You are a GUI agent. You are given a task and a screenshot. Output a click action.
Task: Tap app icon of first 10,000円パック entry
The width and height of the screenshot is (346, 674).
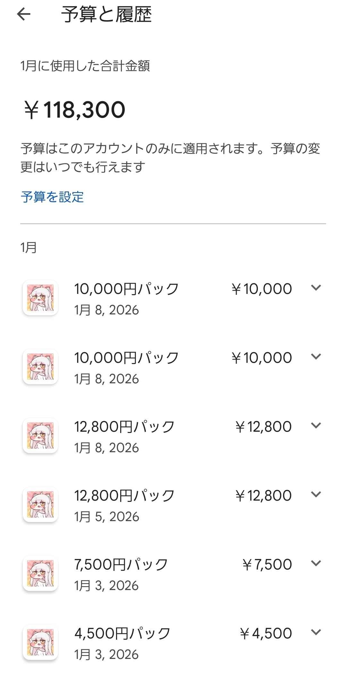40,298
